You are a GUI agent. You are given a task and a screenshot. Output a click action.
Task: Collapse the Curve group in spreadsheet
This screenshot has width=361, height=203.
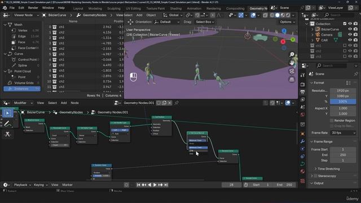click(x=5, y=54)
